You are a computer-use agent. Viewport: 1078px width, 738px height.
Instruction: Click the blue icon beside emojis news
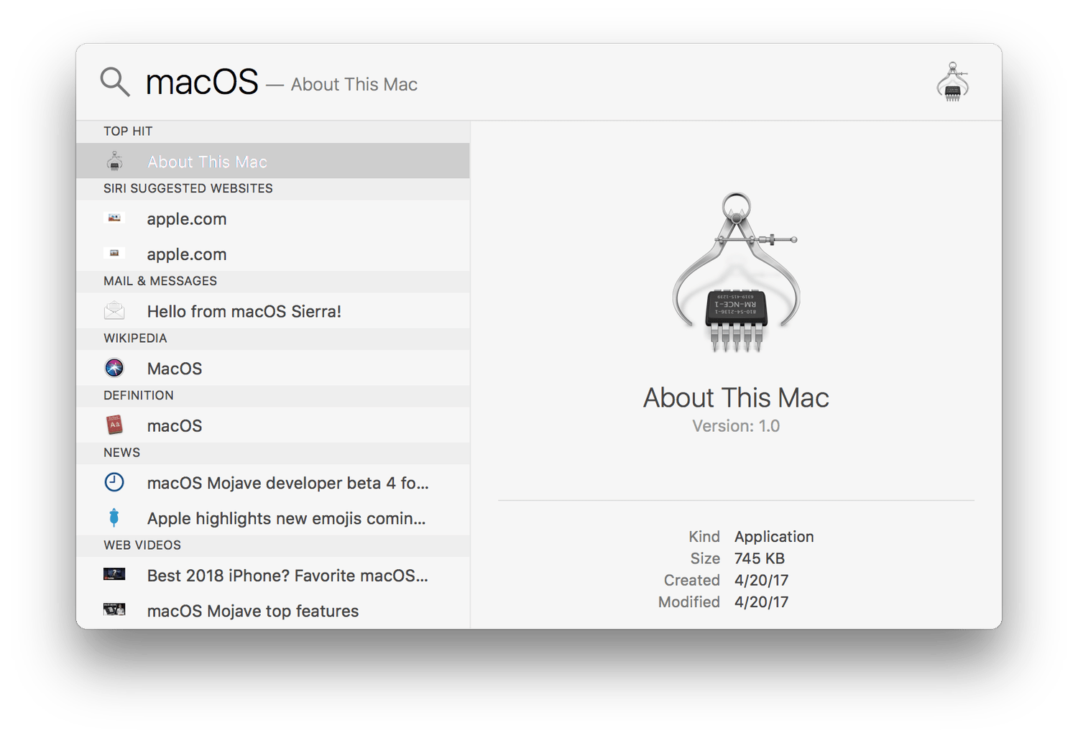(x=114, y=517)
